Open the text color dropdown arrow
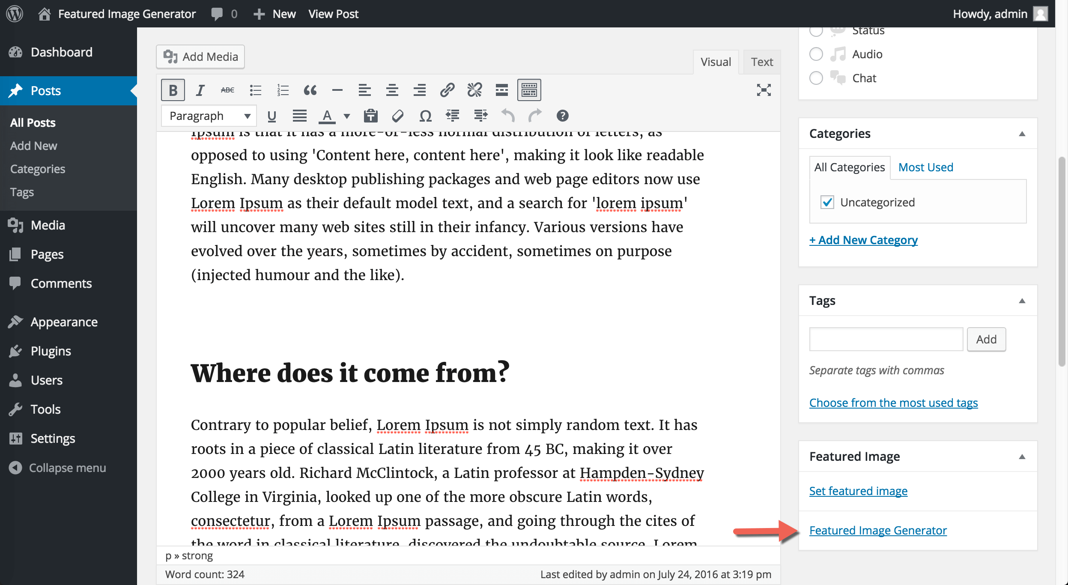 tap(347, 116)
